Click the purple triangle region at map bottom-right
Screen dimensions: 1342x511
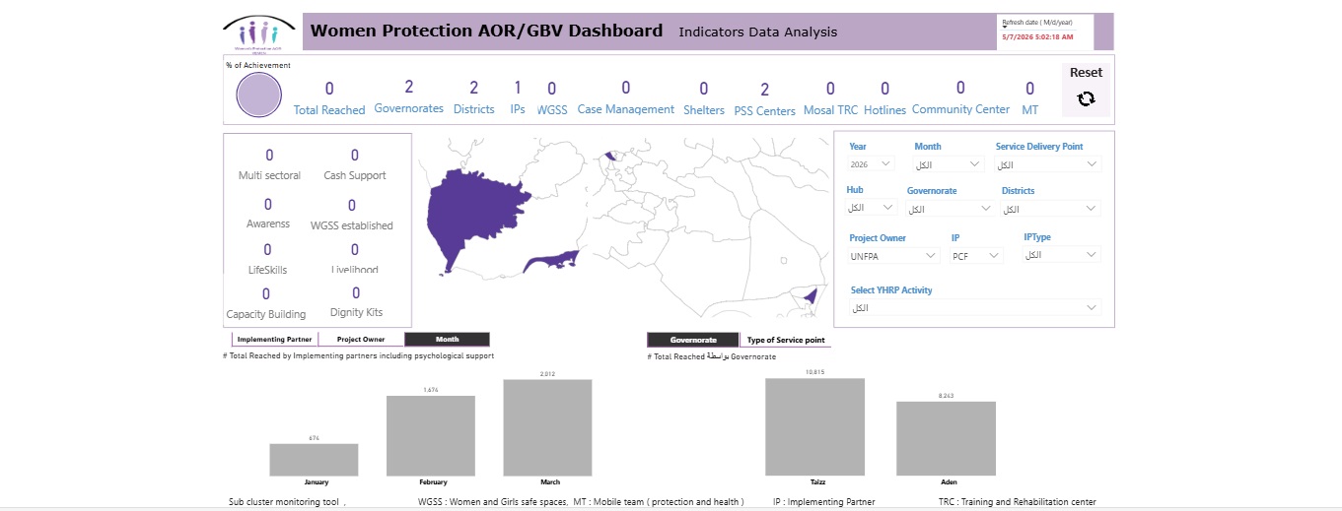(811, 295)
